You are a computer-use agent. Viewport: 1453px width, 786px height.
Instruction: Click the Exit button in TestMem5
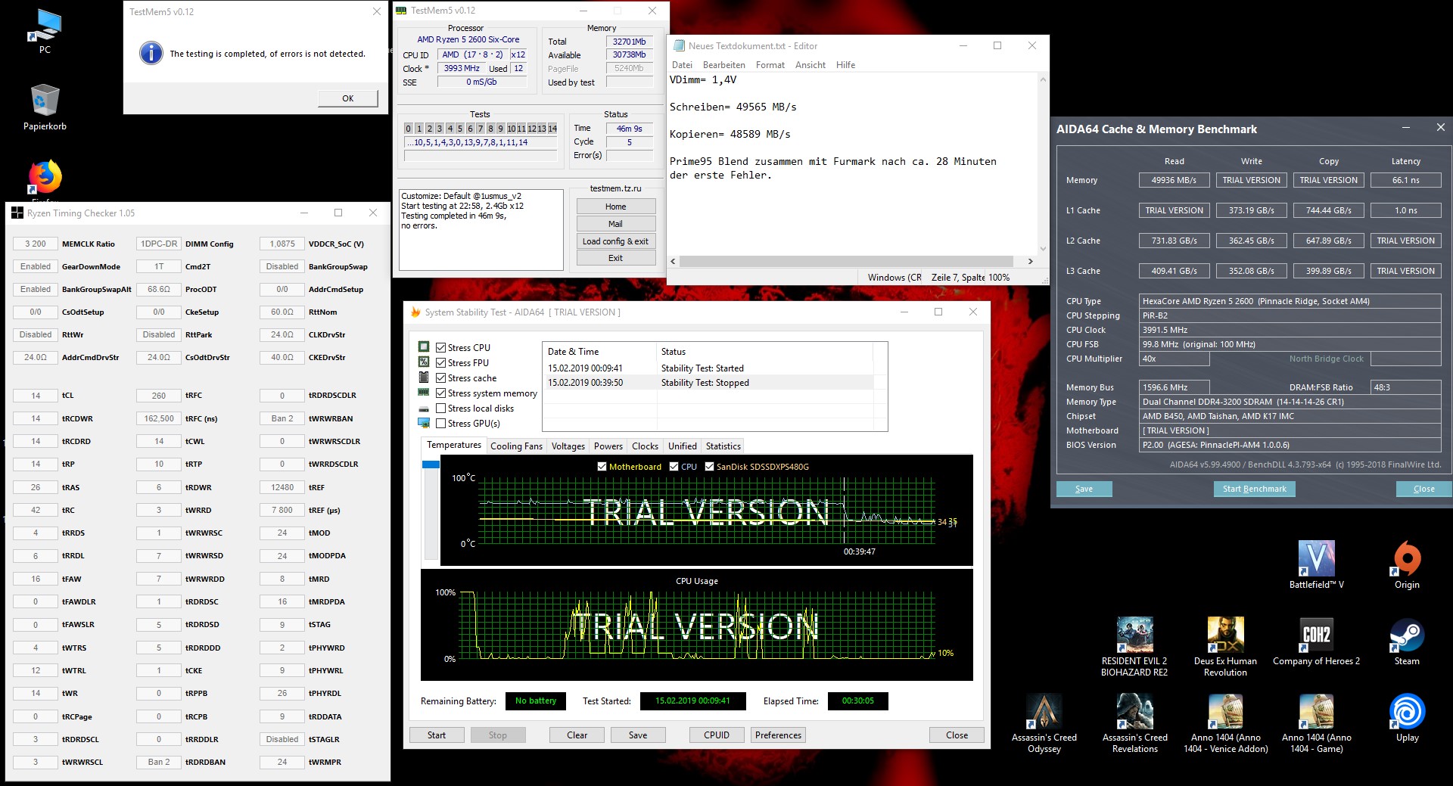(x=615, y=258)
